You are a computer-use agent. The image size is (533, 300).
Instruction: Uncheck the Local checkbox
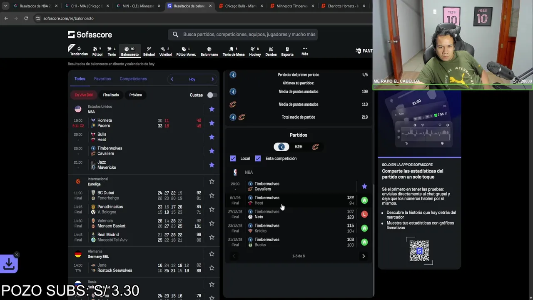(233, 158)
